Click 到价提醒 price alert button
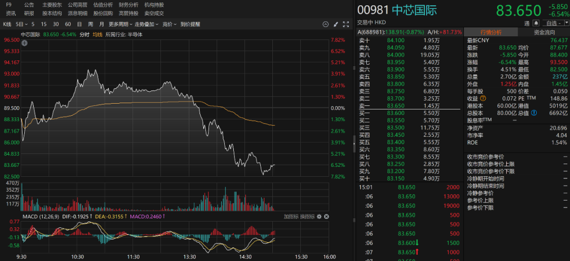570x261 pixels. coord(190,24)
